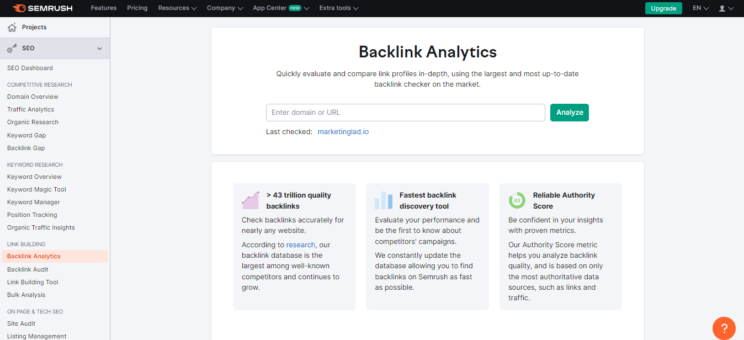Screen dimensions: 744x340
Task: Follow the research link
Action: pos(301,245)
